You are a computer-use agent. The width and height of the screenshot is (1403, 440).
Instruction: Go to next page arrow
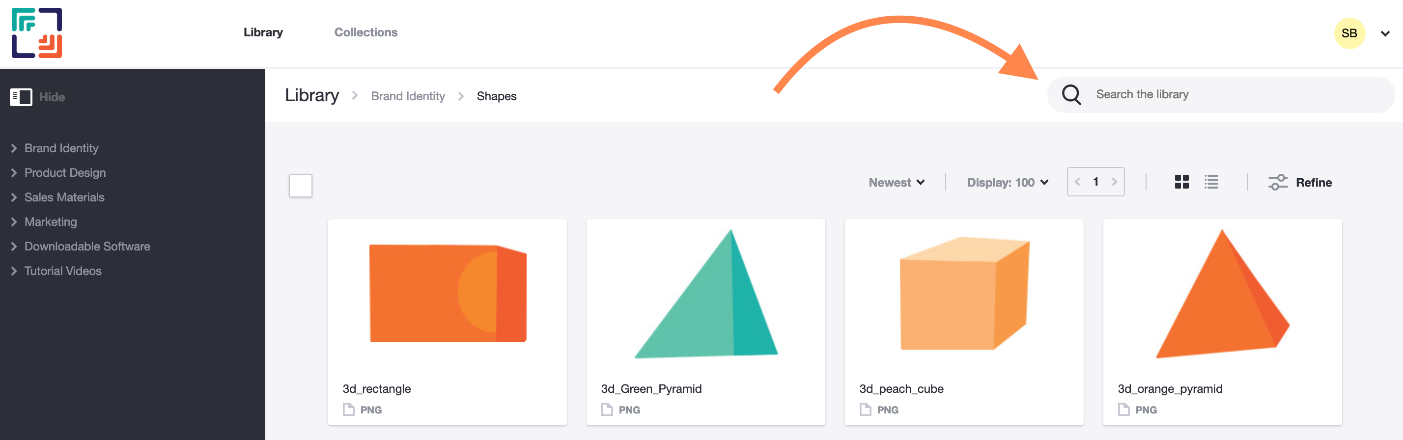tap(1114, 182)
